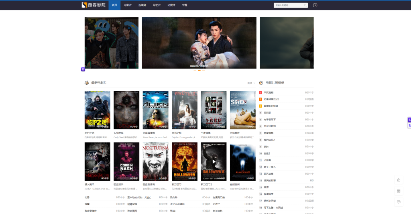The width and height of the screenshot is (411, 214).
Task: Select the active carousel indicator dot
Action: 199,70
